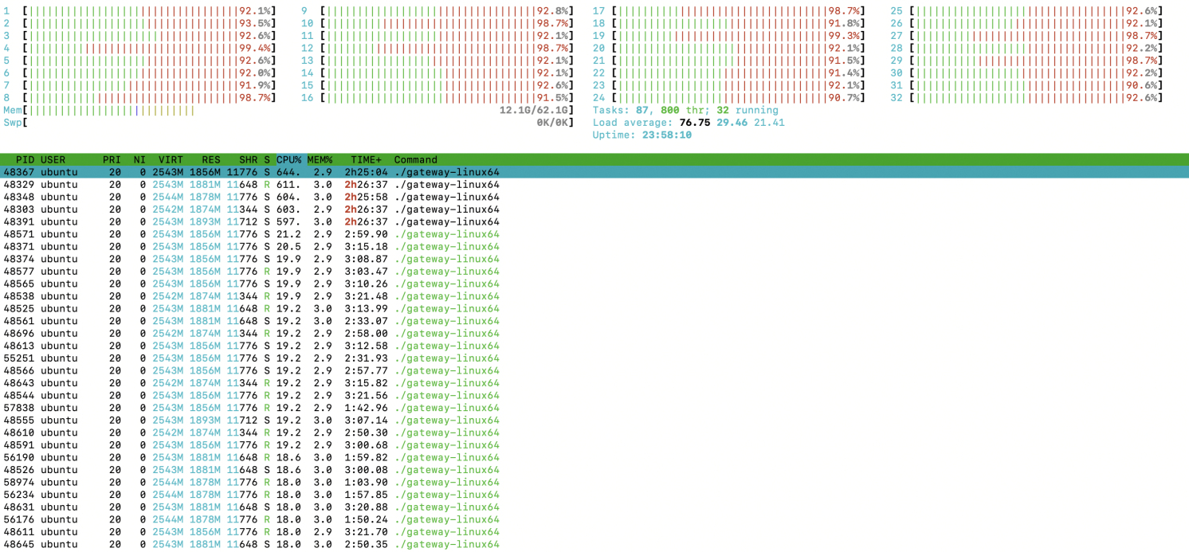This screenshot has height=552, width=1189.
Task: Click the CPU 12 meter showing 98.7%
Action: coord(438,48)
